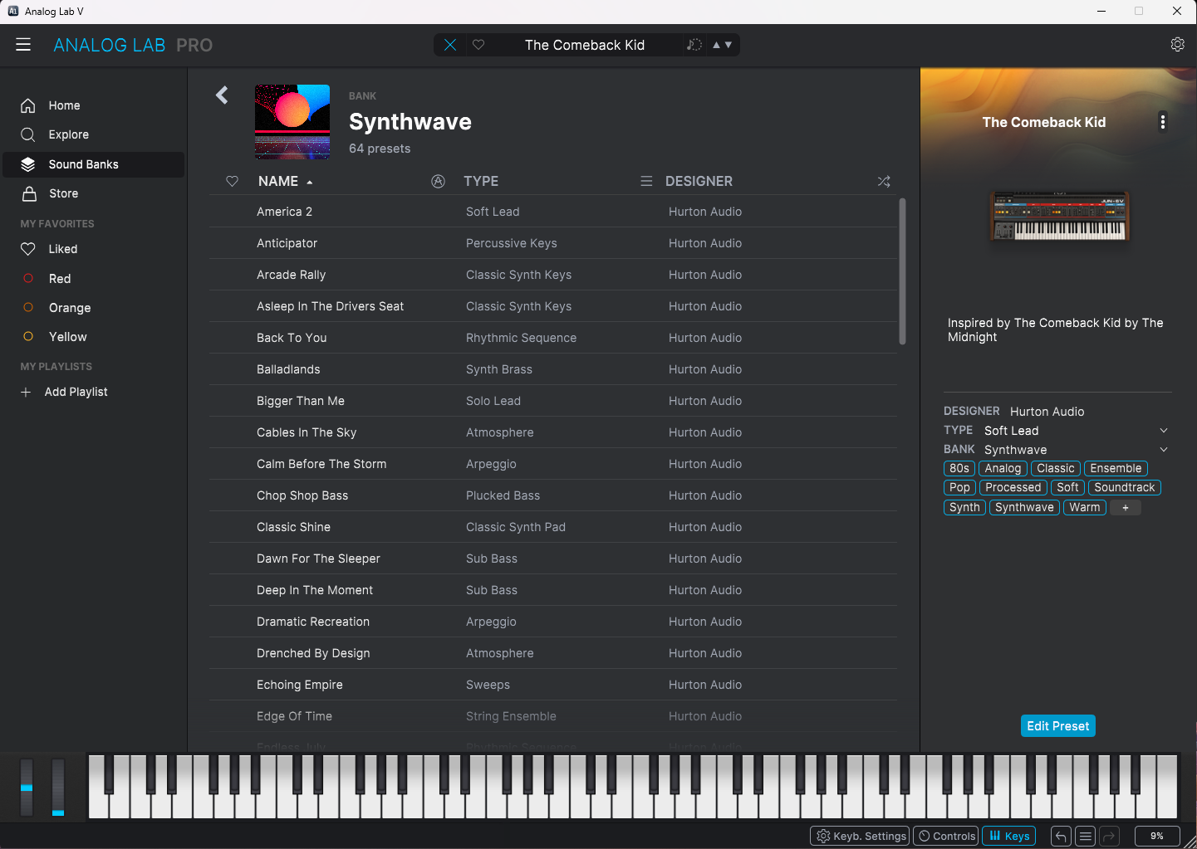Open Sound Banks section
The width and height of the screenshot is (1197, 849).
coord(93,164)
